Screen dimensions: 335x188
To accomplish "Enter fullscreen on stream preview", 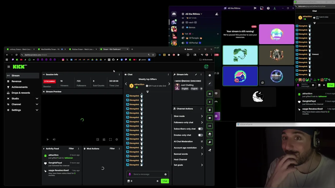I will pos(110,139).
